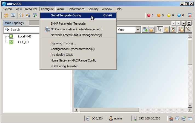Close the Configure menu
Viewport: 195px width, 123px height.
tap(47, 9)
